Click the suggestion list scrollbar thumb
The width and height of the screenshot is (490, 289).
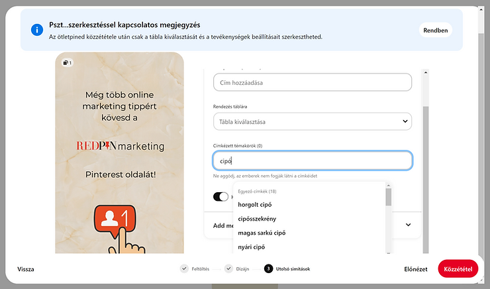click(389, 197)
